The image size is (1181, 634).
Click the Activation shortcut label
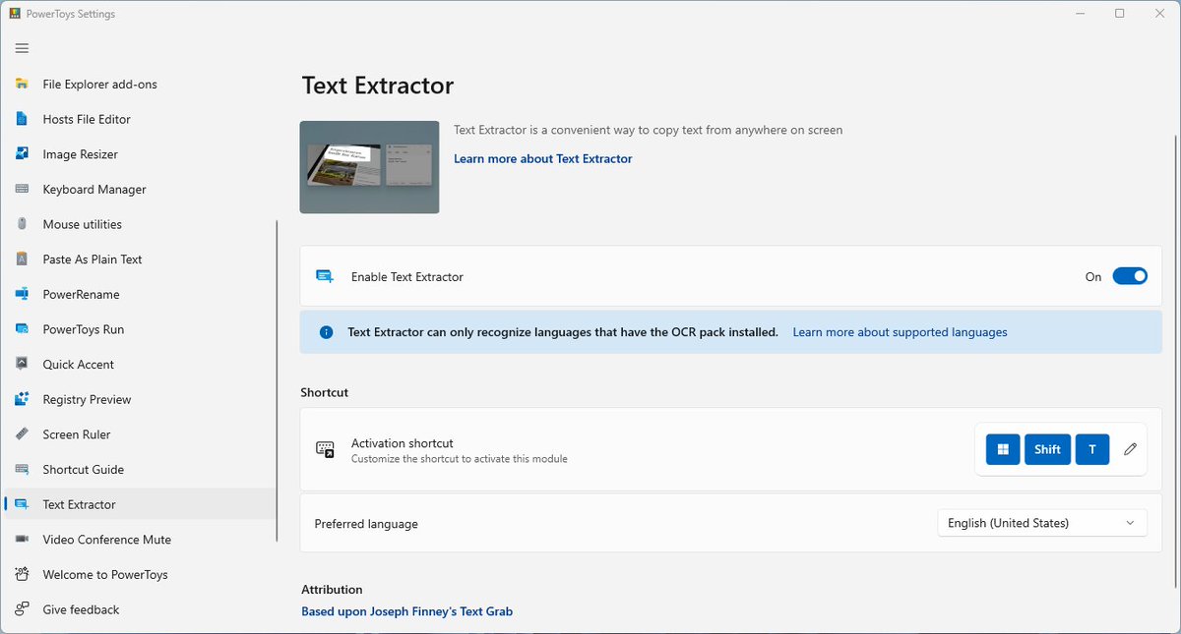tap(403, 443)
